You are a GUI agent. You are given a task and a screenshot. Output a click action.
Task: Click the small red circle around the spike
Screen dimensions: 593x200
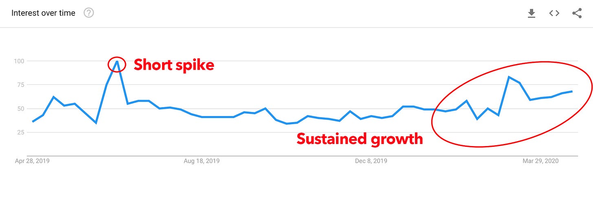[117, 65]
